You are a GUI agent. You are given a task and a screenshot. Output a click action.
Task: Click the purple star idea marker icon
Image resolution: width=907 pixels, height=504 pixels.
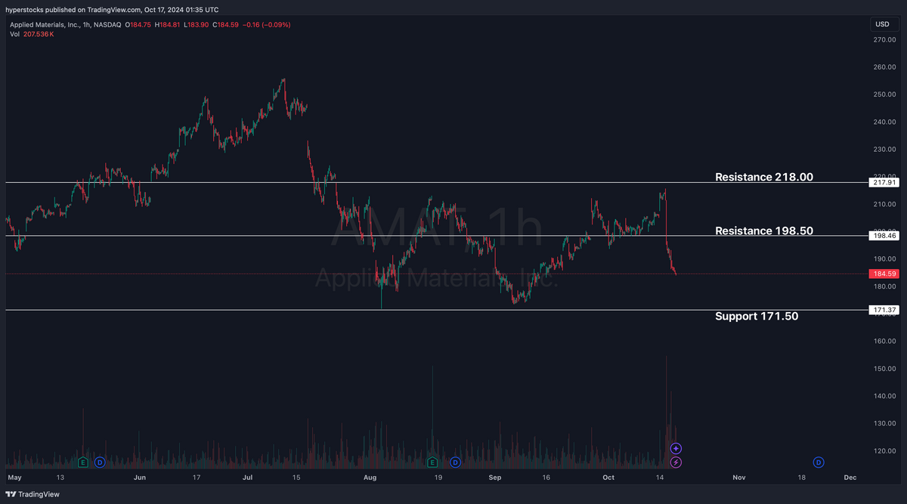pyautogui.click(x=675, y=448)
